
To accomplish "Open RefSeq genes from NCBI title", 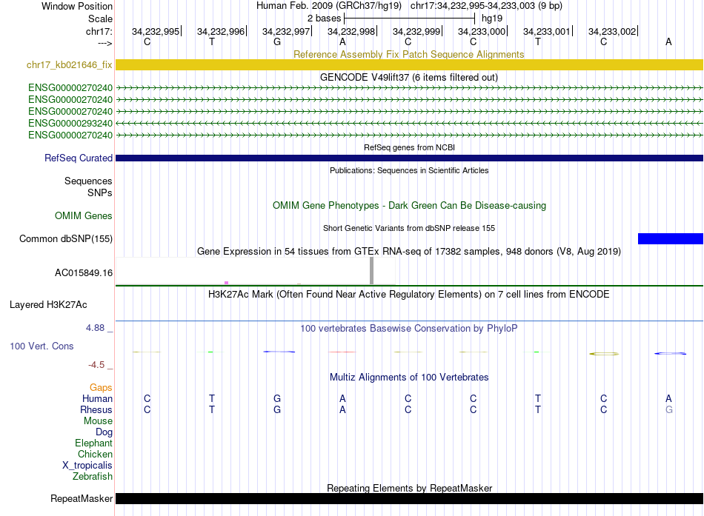I will (409, 147).
